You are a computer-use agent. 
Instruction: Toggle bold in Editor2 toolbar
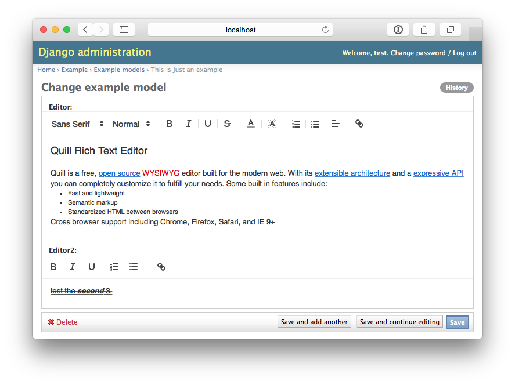coord(53,267)
